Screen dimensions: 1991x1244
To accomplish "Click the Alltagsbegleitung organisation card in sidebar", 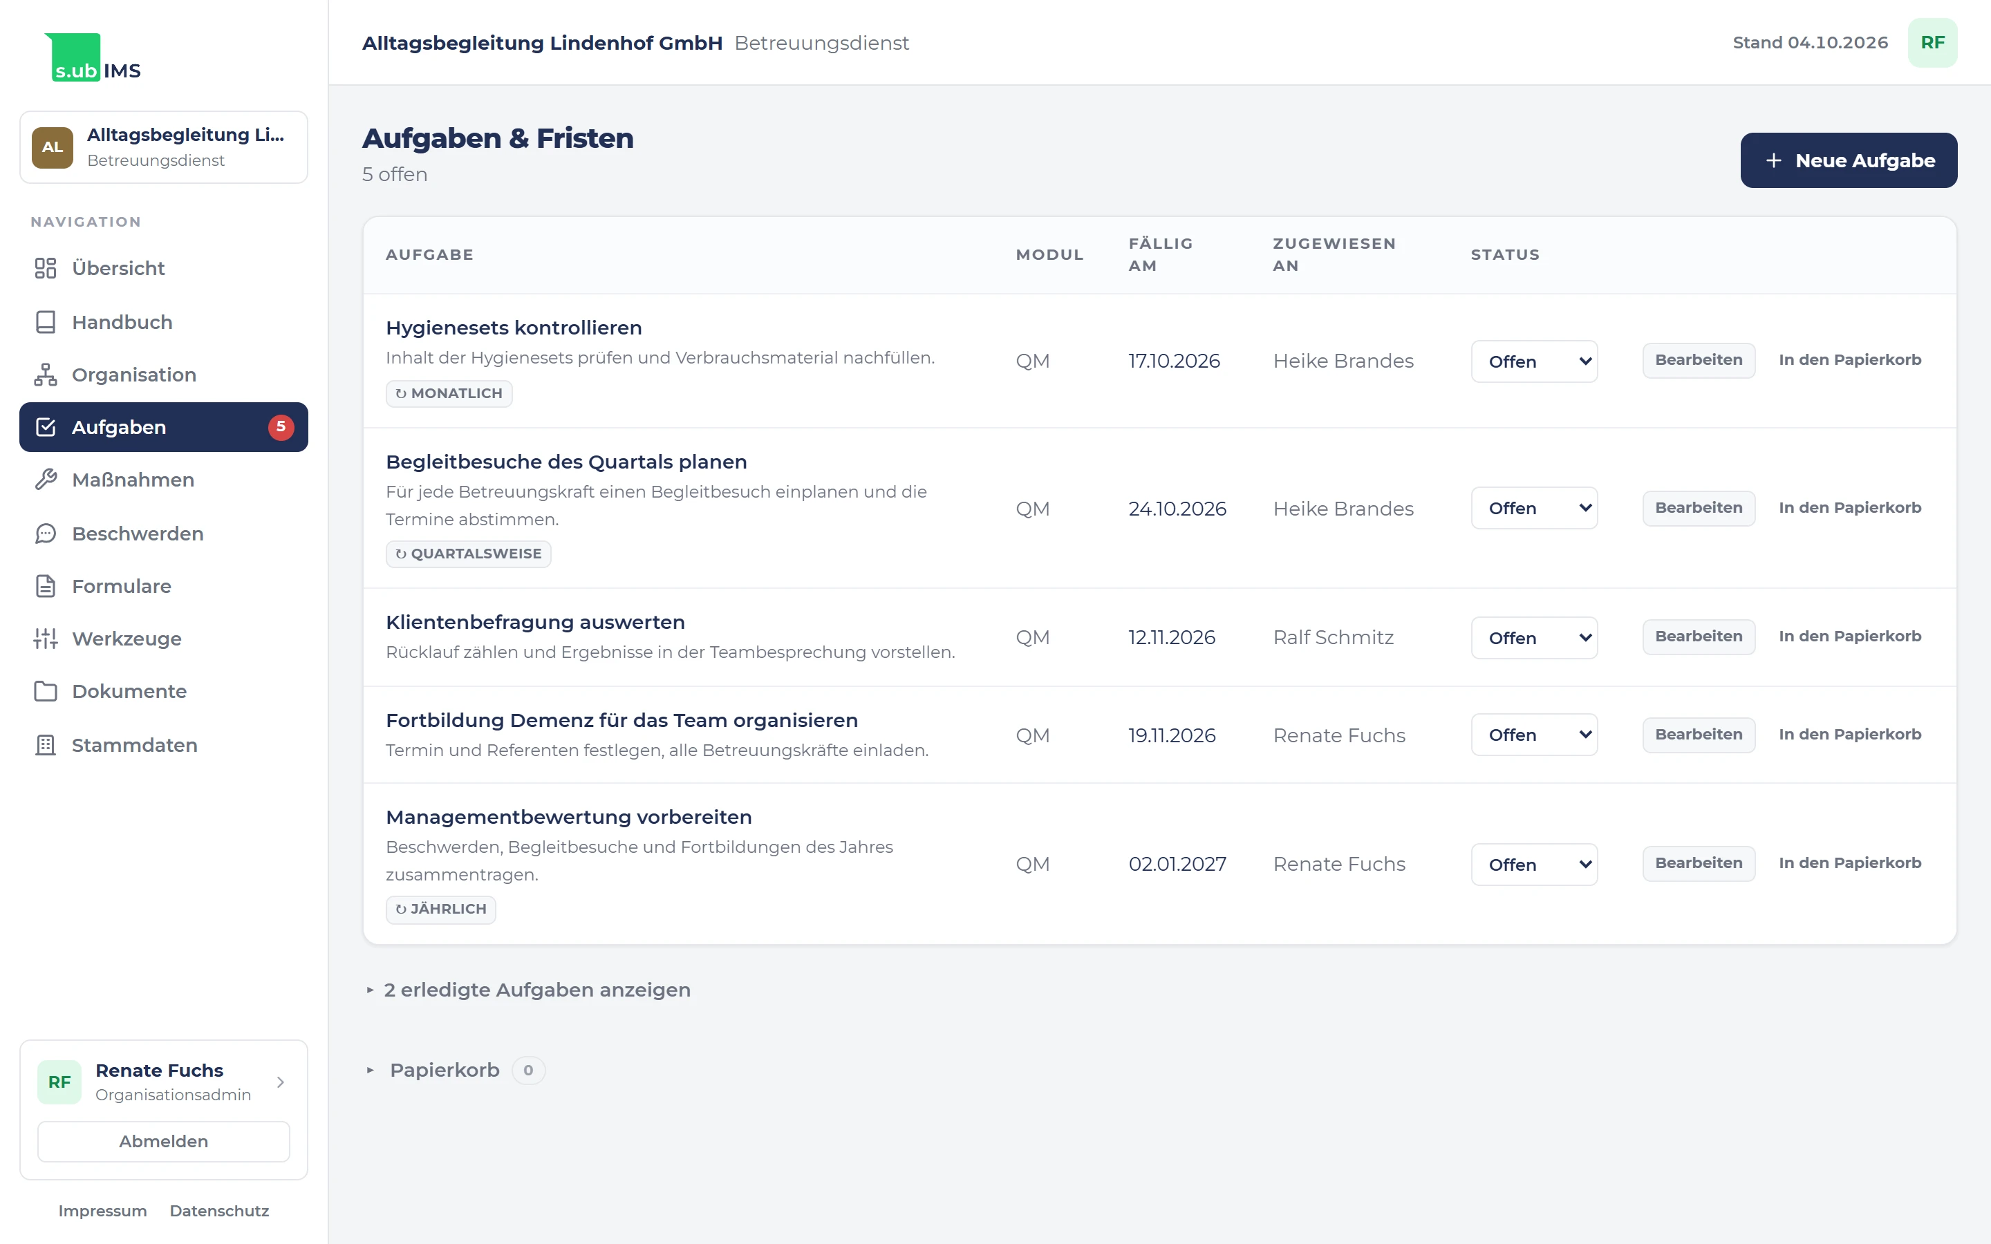I will point(164,147).
